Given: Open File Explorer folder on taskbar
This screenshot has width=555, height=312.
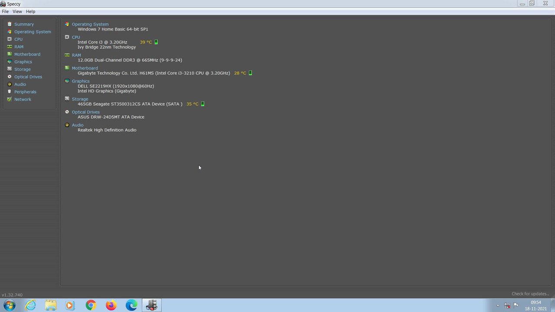Looking at the screenshot, I should (x=51, y=305).
